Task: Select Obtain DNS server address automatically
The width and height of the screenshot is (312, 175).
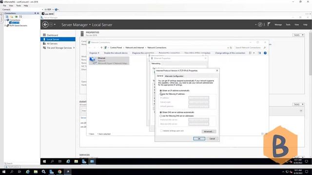Action: [x=161, y=112]
